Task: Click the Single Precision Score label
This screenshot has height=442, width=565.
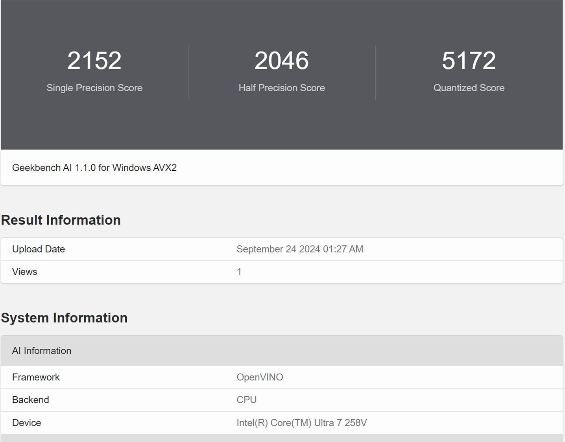Action: (94, 88)
